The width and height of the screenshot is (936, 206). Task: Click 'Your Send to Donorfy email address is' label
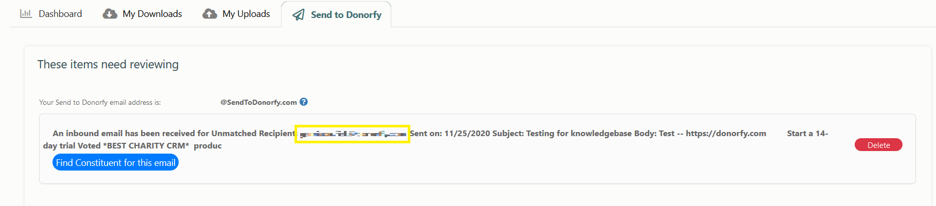(x=100, y=102)
